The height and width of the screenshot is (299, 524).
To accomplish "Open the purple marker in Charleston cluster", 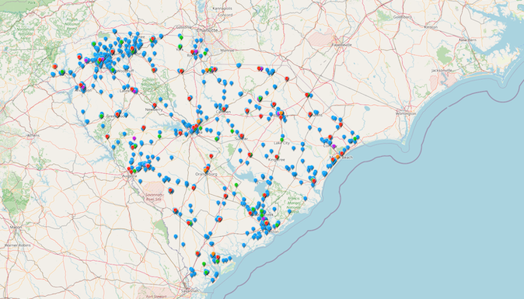I will coord(264,218).
